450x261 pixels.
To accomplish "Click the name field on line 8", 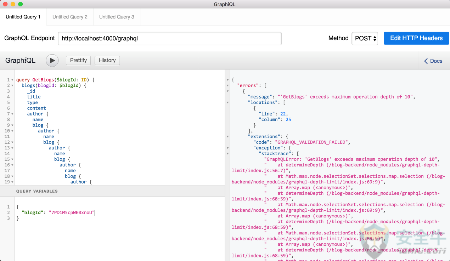I will click(38, 119).
